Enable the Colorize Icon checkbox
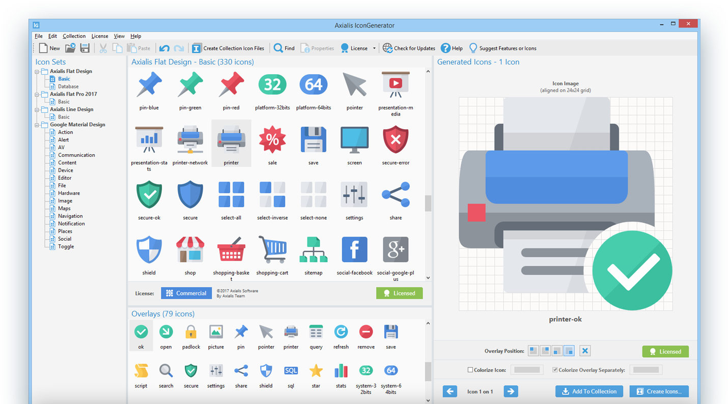 click(470, 370)
